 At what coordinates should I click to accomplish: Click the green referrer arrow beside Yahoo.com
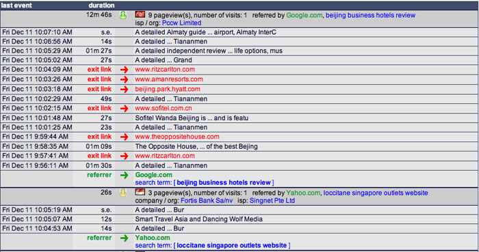(x=124, y=238)
